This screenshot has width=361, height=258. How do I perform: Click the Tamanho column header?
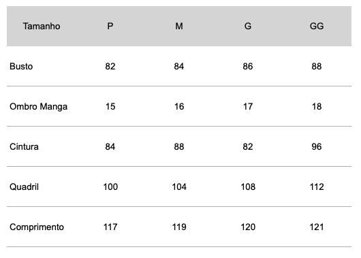pyautogui.click(x=42, y=26)
